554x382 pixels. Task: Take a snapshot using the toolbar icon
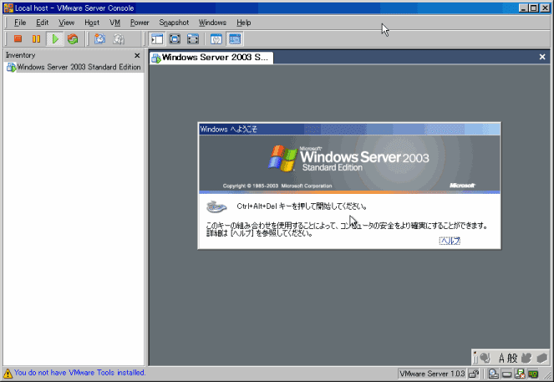100,39
